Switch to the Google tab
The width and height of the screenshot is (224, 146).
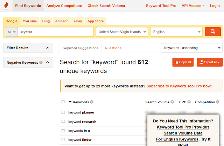(12, 21)
